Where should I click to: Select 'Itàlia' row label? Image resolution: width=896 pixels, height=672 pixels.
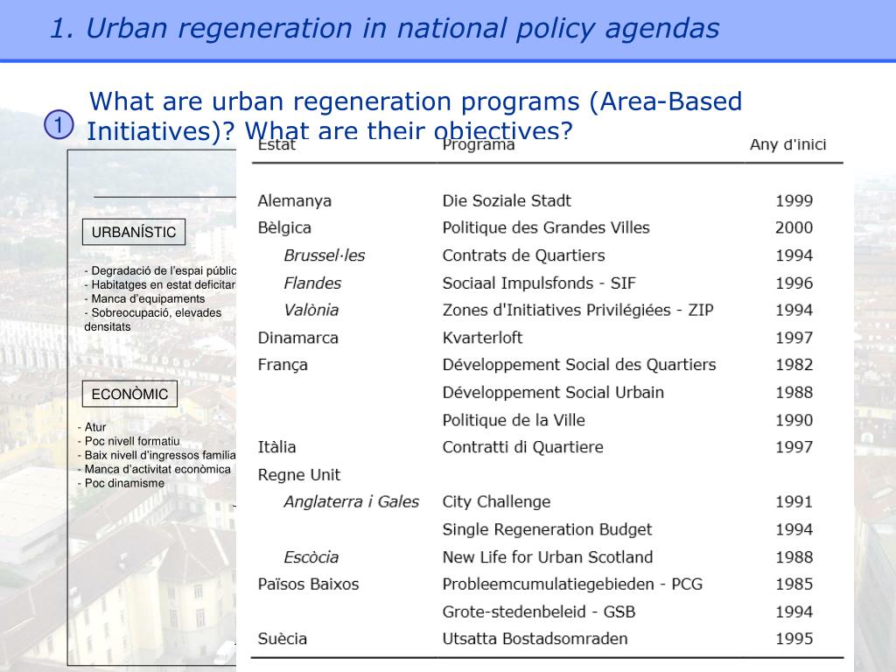click(276, 447)
